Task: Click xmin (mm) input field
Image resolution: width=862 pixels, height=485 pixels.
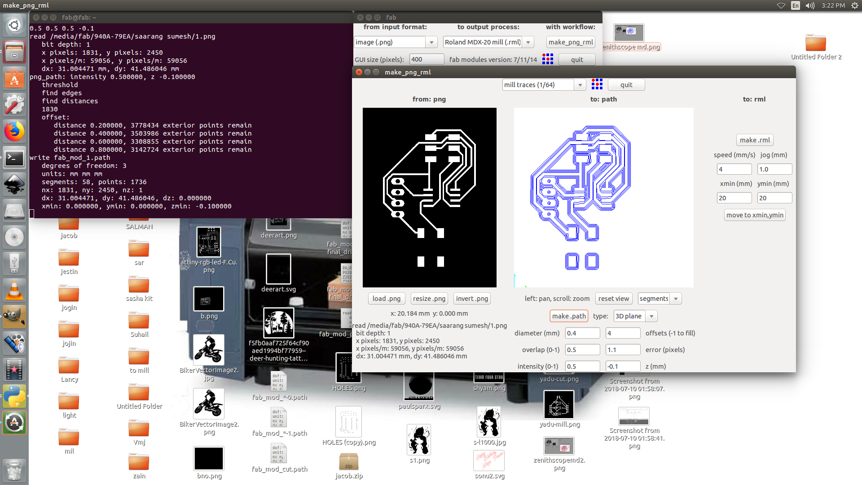Action: click(734, 198)
